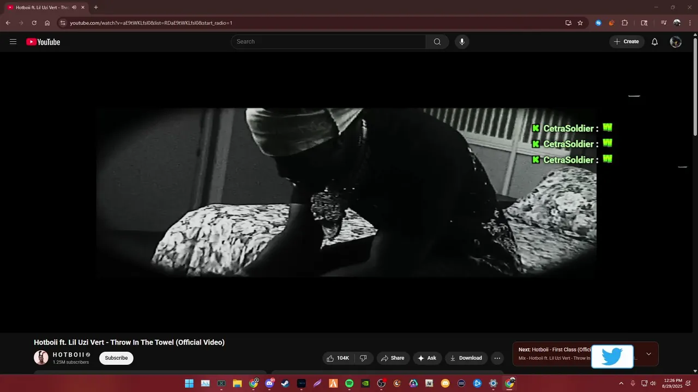
Task: Open a new browser tab
Action: click(96, 8)
